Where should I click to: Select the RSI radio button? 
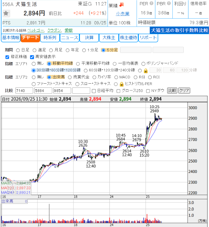pos(135,77)
